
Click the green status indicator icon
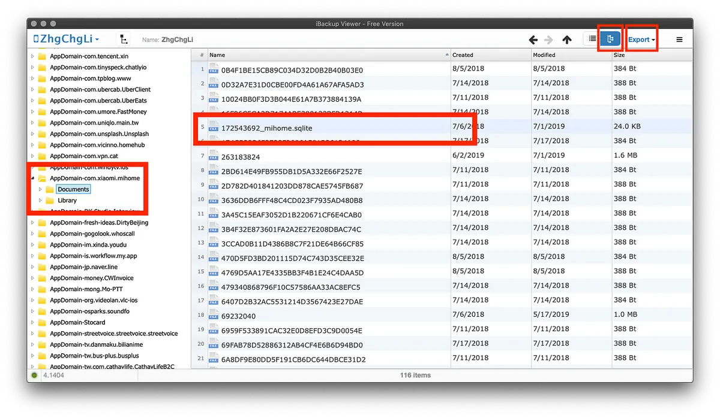click(35, 375)
